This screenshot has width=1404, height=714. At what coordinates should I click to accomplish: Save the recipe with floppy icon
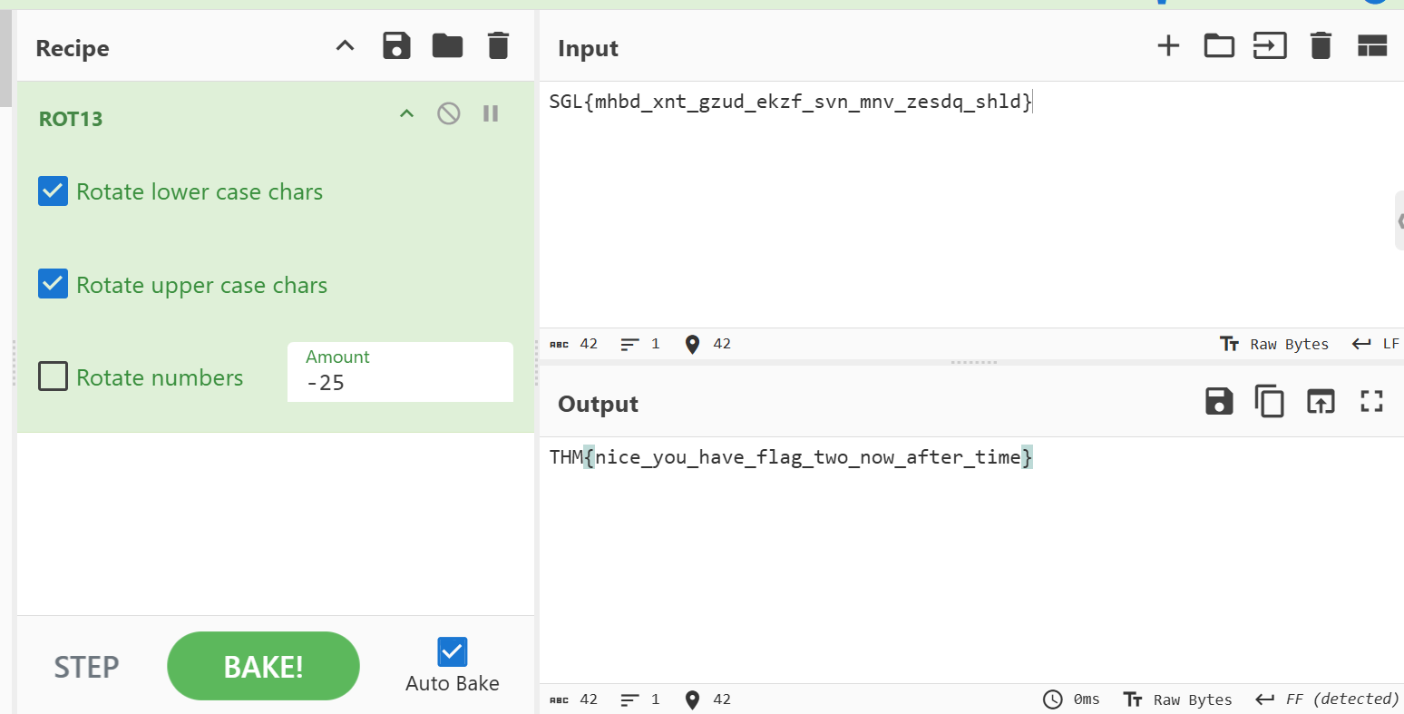point(396,46)
